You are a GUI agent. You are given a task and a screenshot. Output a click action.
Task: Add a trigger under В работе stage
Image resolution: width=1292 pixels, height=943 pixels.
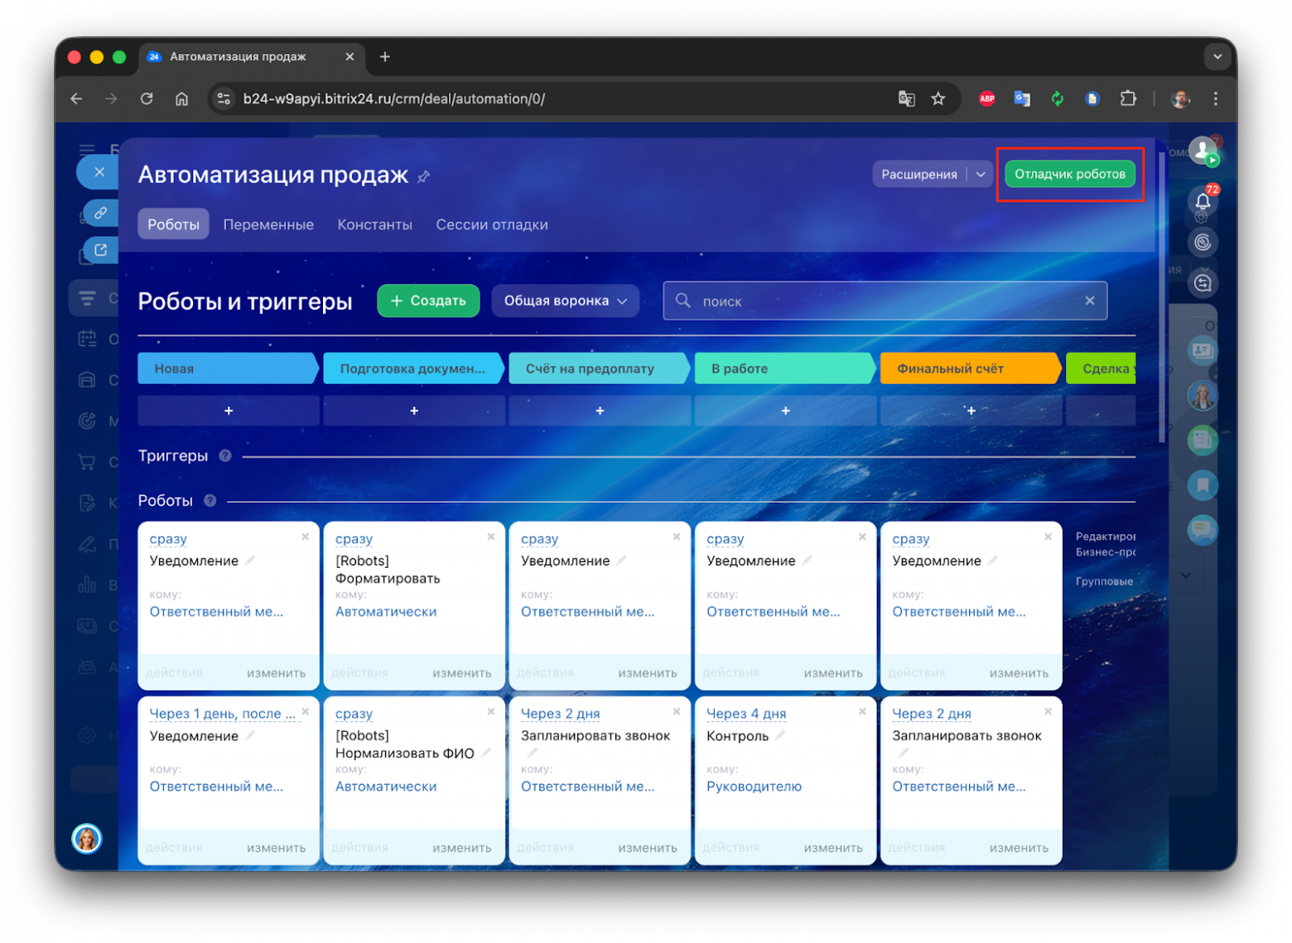tap(785, 411)
